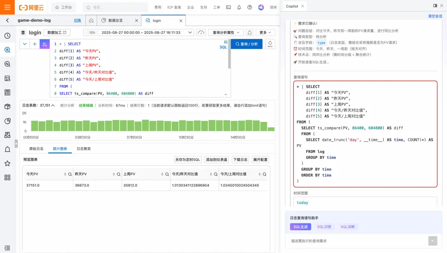Expand the time range dropdown

[x=190, y=32]
